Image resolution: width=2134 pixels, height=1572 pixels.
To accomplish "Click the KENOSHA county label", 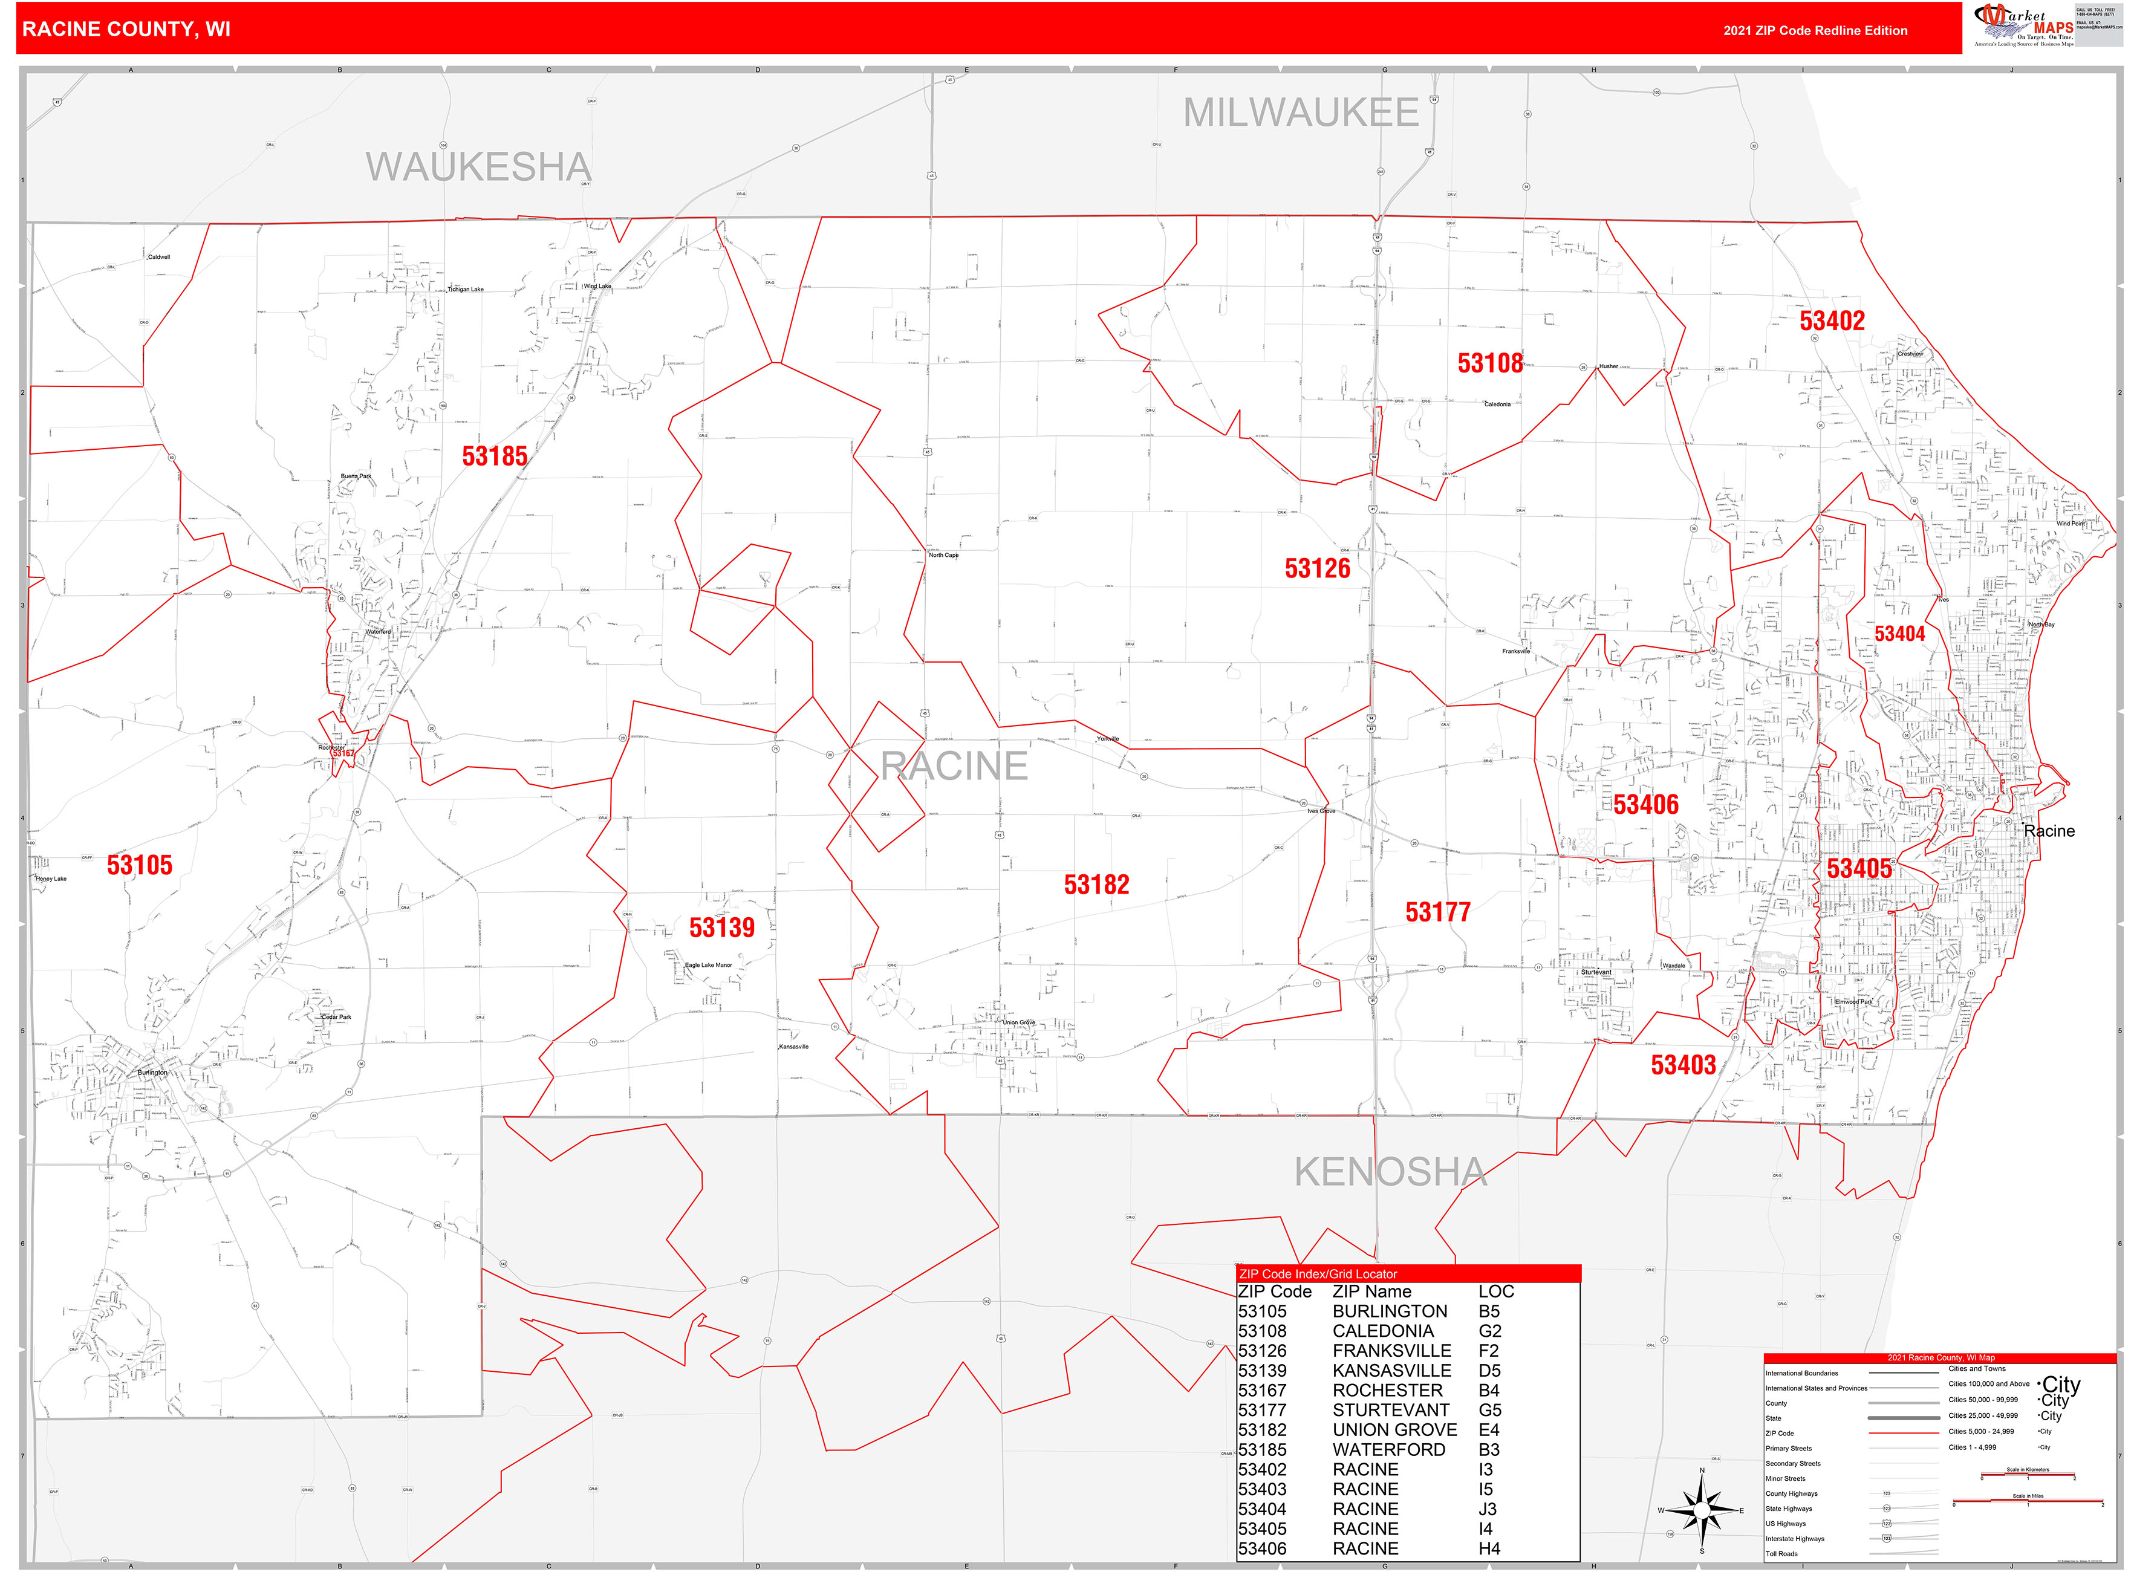I will (1391, 1171).
